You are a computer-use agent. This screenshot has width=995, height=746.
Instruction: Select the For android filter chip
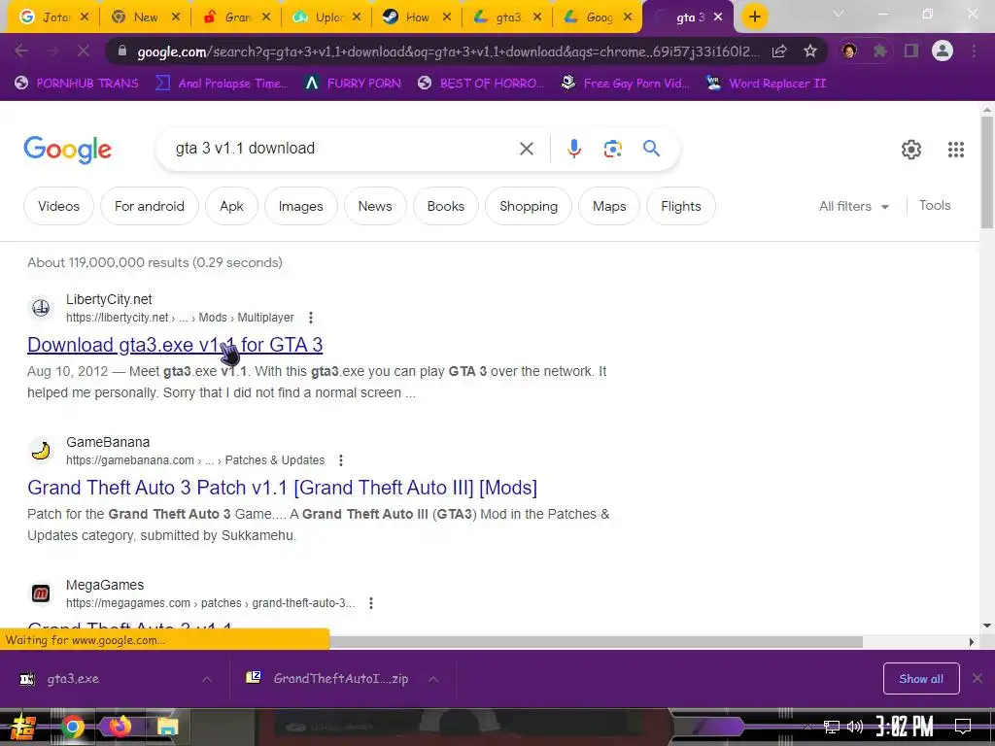coord(149,206)
